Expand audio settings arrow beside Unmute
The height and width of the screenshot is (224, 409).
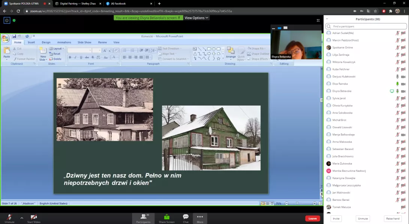(22, 217)
